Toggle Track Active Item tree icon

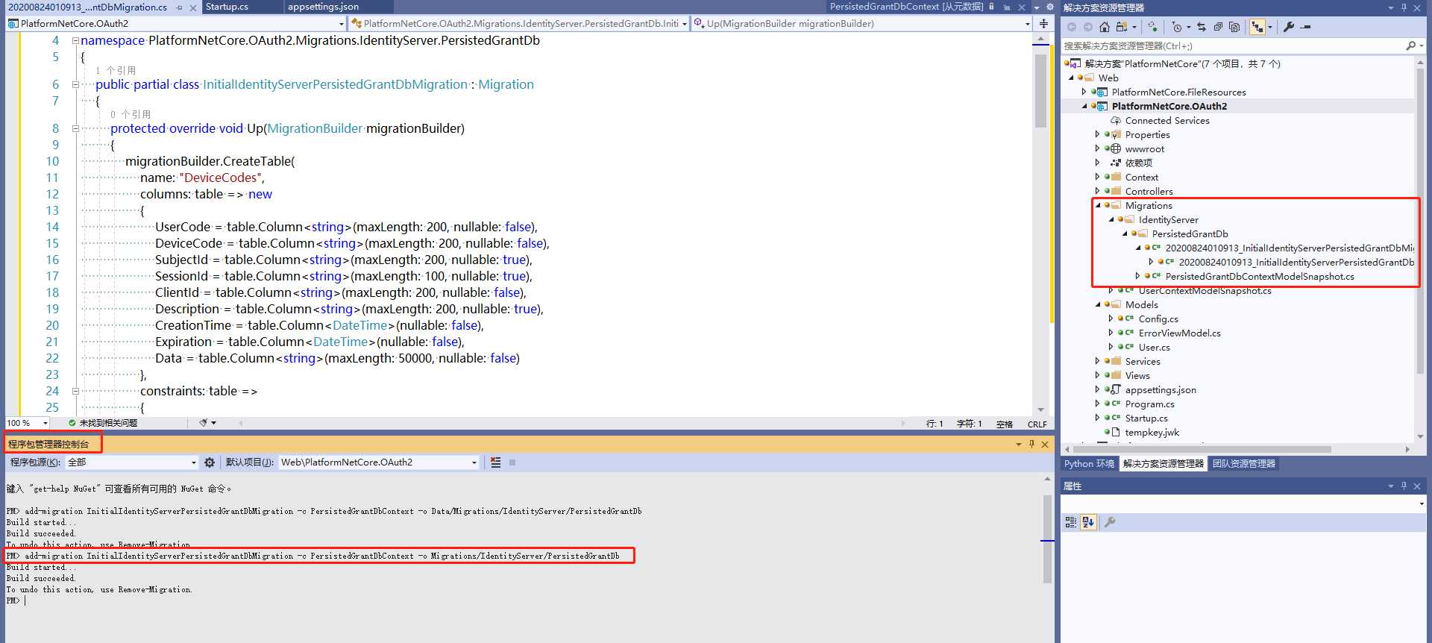(1257, 27)
